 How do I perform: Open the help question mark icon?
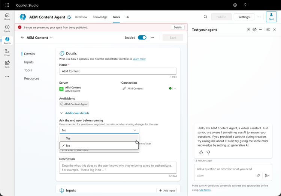point(245,5)
